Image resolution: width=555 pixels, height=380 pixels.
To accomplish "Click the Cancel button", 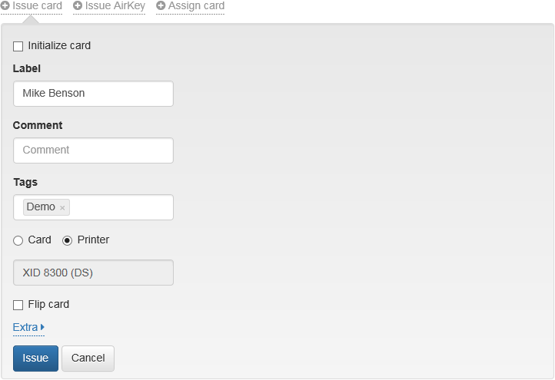I will [x=88, y=359].
